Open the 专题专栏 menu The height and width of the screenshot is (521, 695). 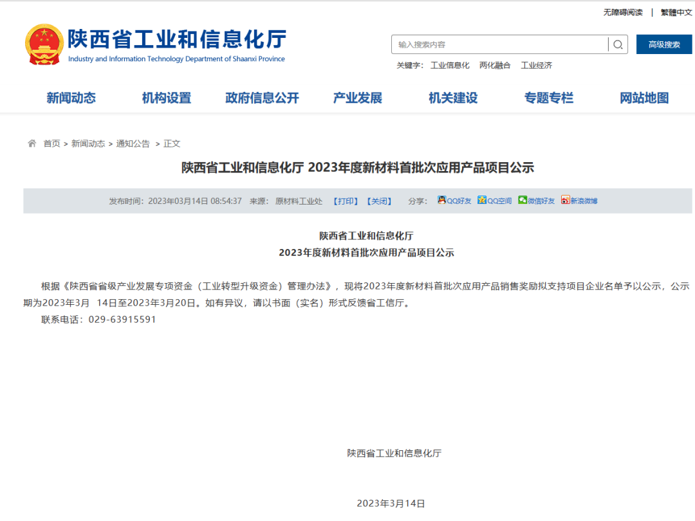pyautogui.click(x=549, y=98)
